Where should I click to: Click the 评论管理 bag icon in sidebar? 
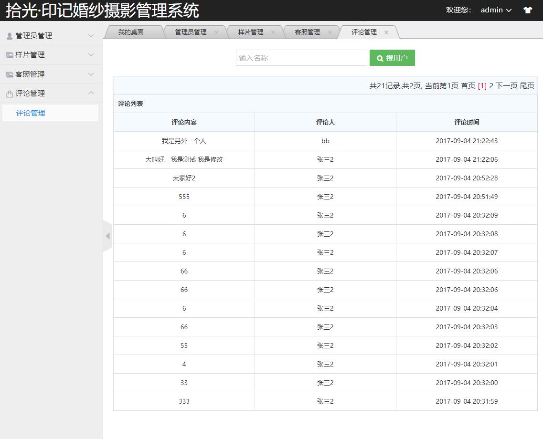click(x=9, y=94)
